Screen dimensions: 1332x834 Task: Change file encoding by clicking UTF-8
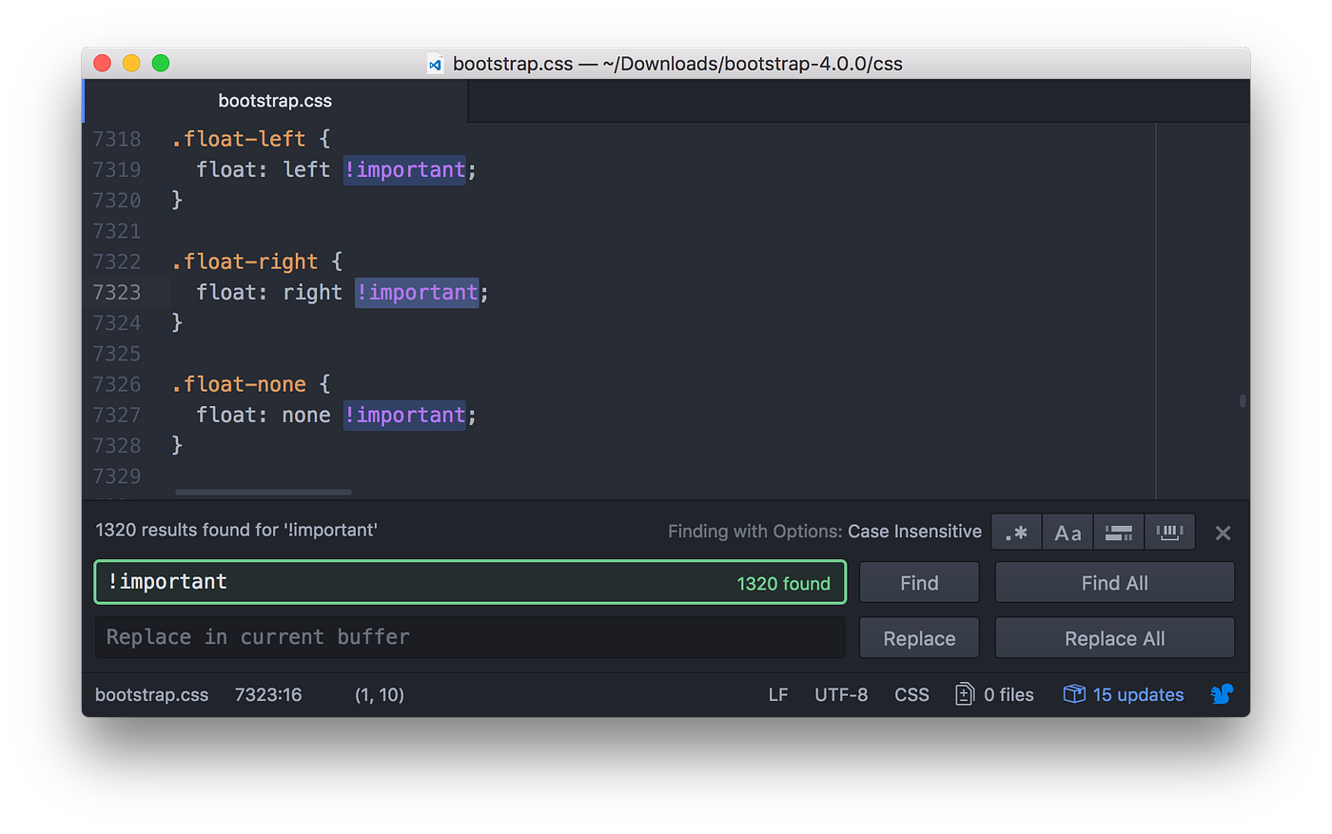point(841,694)
